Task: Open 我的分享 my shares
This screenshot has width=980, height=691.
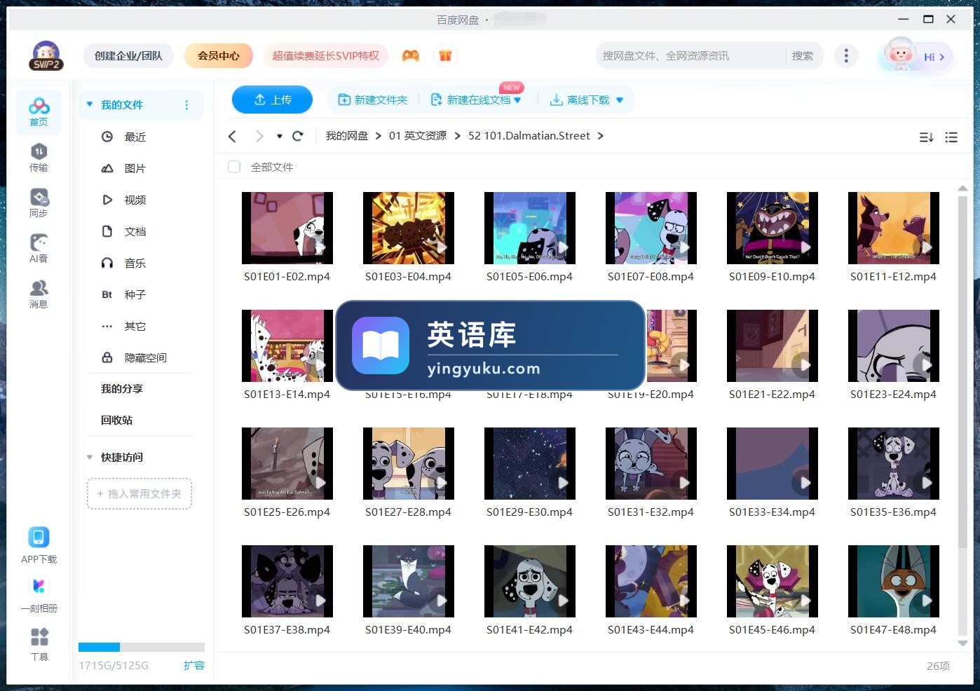Action: (x=122, y=388)
